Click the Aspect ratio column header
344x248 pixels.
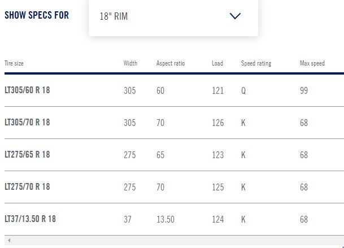171,63
